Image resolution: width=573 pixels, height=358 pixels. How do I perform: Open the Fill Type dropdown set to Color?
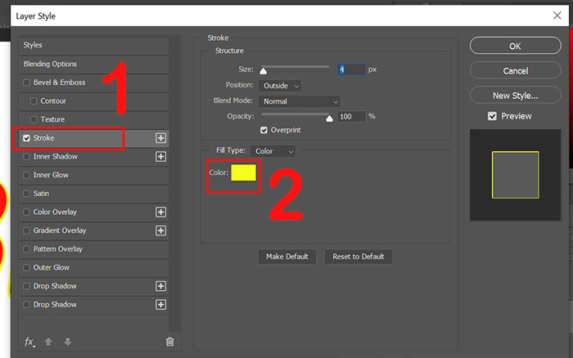(x=273, y=151)
